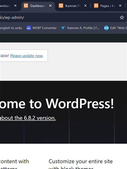
Task: Close the Pages browser tab
Action: tap(120, 6)
